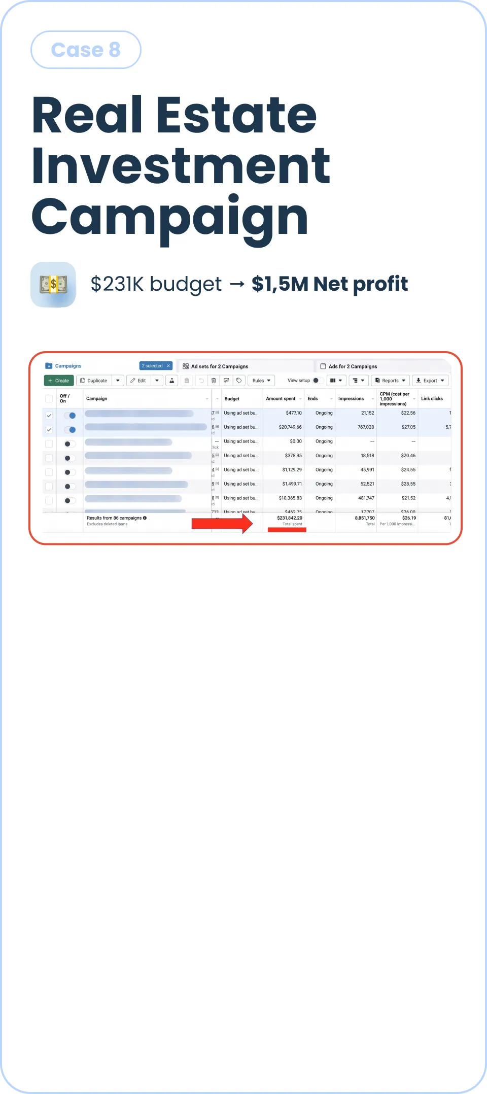Click the Link clicks column header
The image size is (487, 1094).
[432, 399]
